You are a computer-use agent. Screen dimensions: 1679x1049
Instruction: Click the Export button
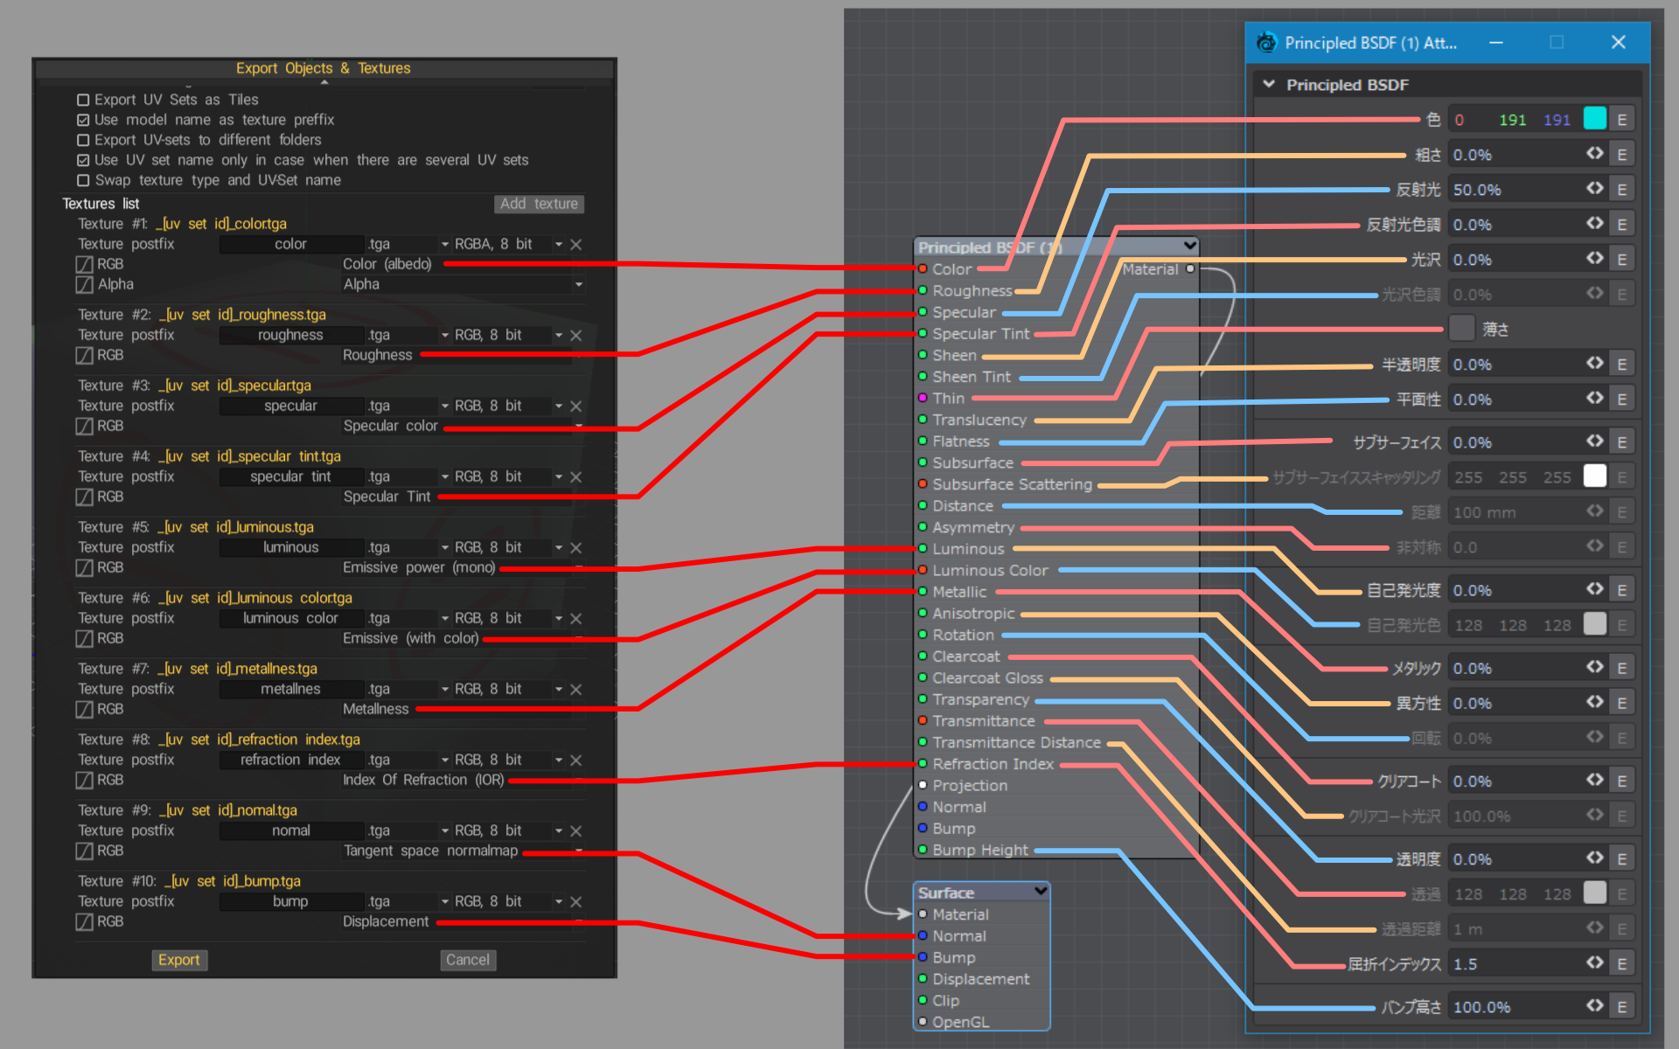pyautogui.click(x=178, y=960)
